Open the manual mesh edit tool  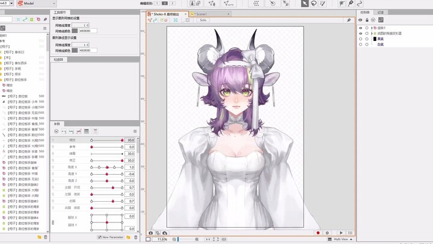tap(212, 4)
